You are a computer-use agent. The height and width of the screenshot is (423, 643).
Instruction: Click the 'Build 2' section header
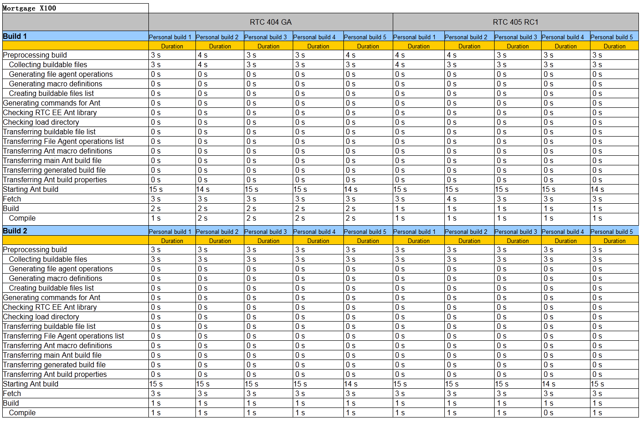pyautogui.click(x=75, y=231)
